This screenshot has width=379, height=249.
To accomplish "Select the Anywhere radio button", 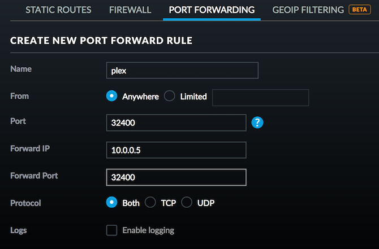I will pos(112,96).
